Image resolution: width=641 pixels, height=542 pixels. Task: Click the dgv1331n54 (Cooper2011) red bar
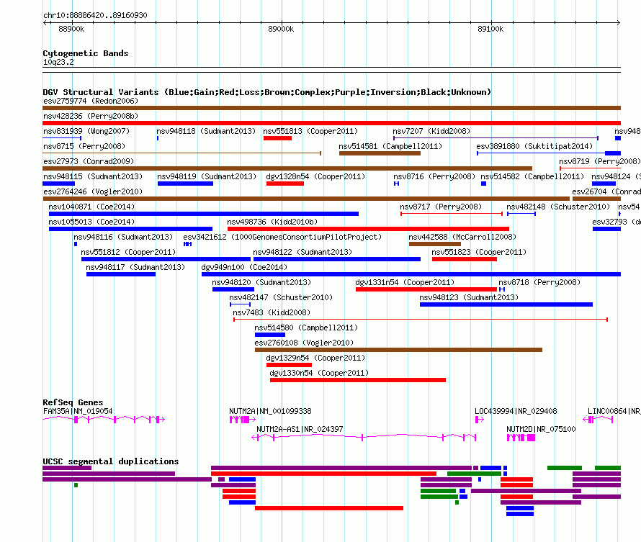[426, 289]
